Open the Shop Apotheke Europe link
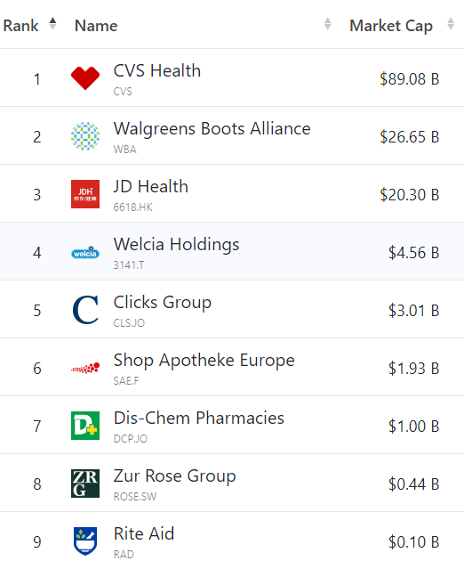This screenshot has width=464, height=569. [204, 361]
